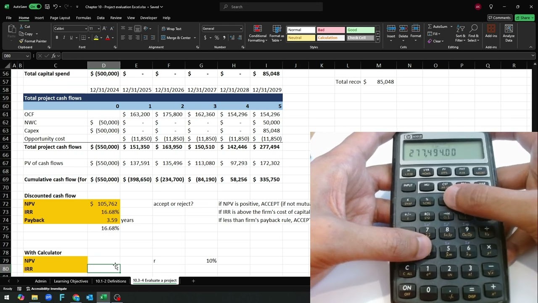Switch to the Data tab
This screenshot has height=303, width=538.
pos(100,18)
